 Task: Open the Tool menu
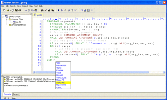(x=36, y=6)
